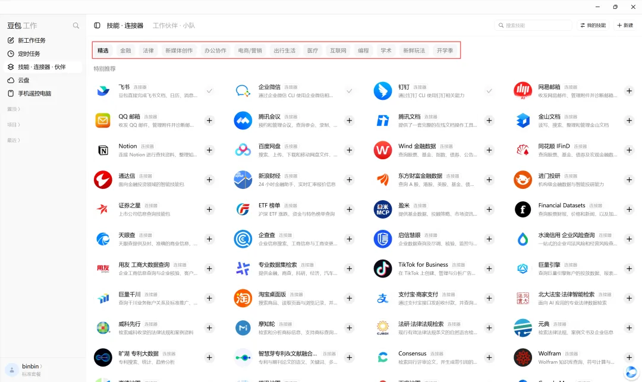The image size is (642, 382).
Task: Select the 开学季 category tab
Action: 445,50
